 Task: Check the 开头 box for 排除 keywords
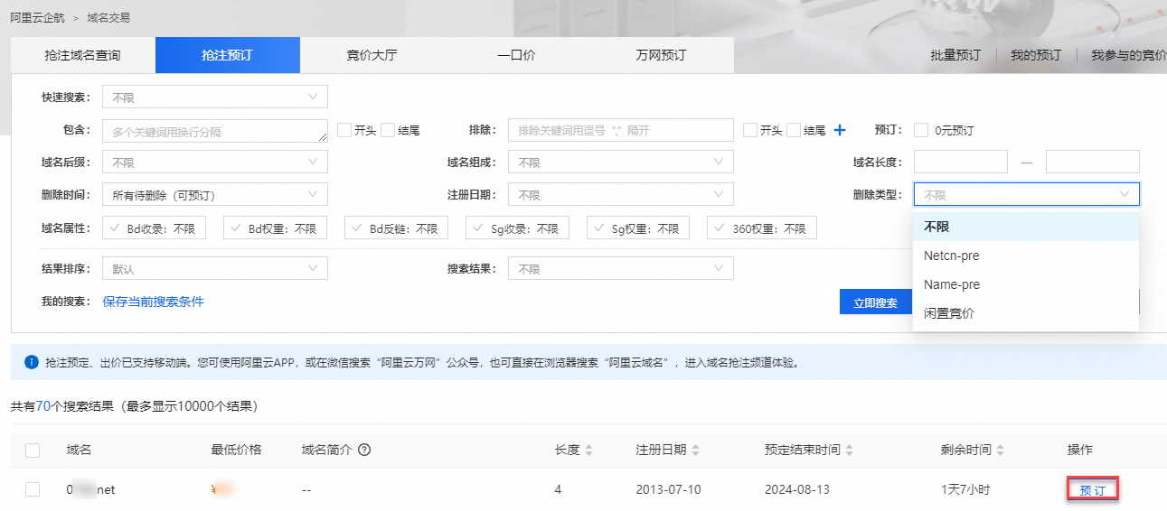click(x=750, y=130)
